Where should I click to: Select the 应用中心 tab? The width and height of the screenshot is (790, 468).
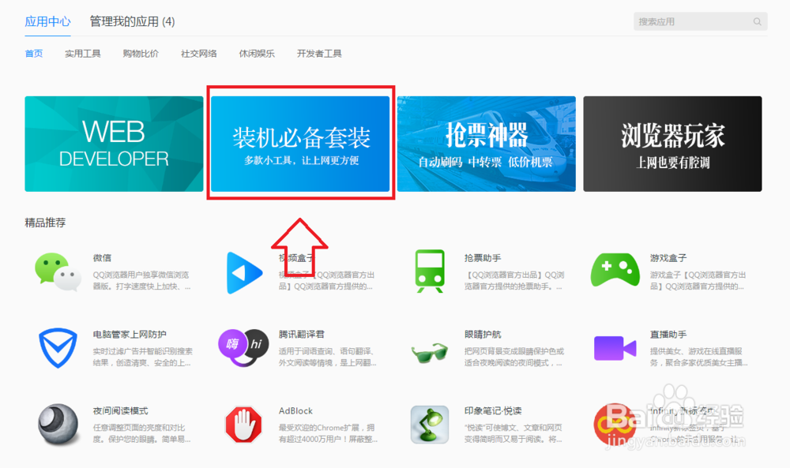[x=47, y=22]
